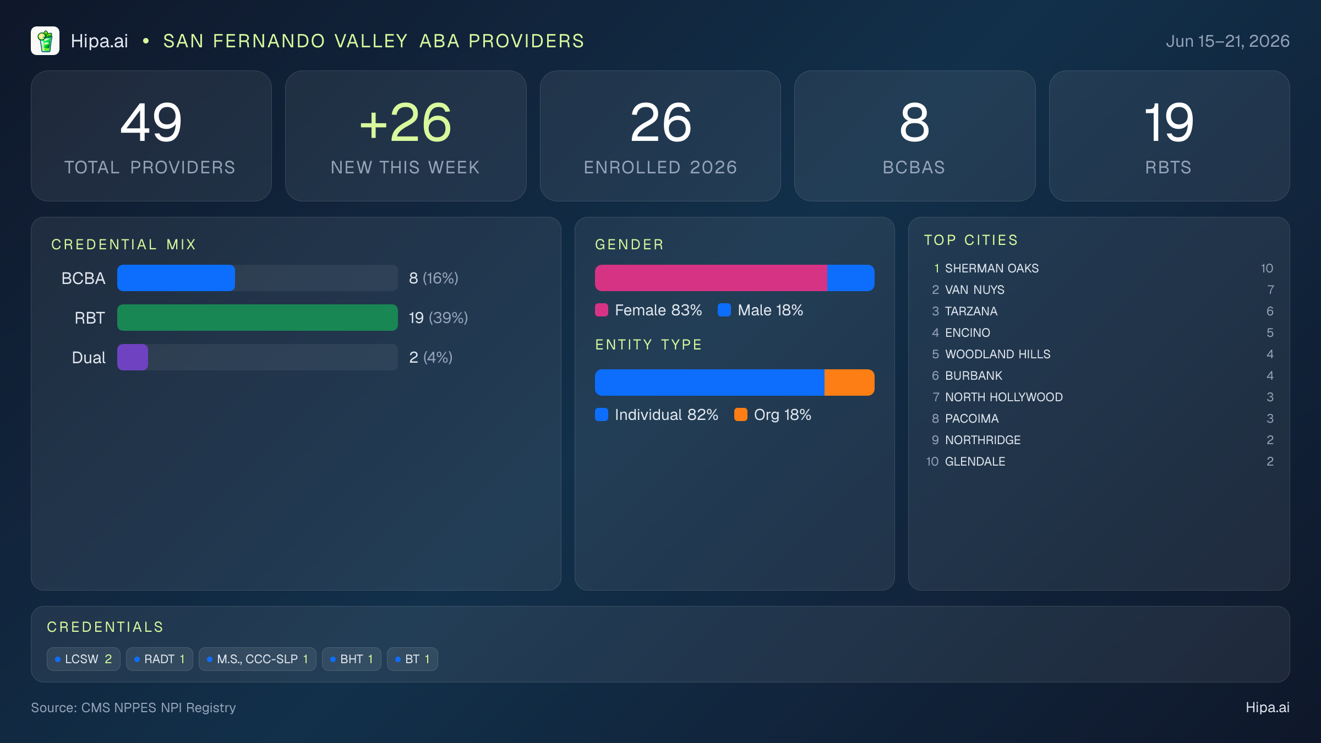Click the Hipa.ai brand name in header

(99, 41)
